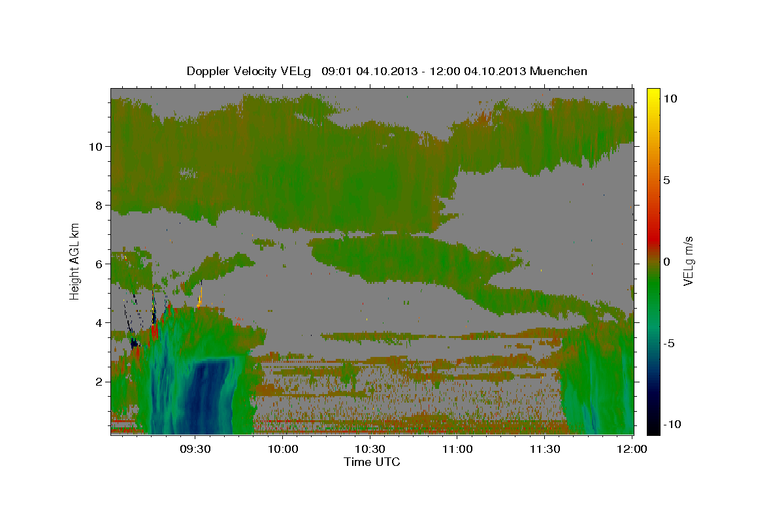Click the plot title 'Doppler Velocity VELg'
Image resolution: width=784 pixels, height=522 pixels.
pyautogui.click(x=250, y=71)
